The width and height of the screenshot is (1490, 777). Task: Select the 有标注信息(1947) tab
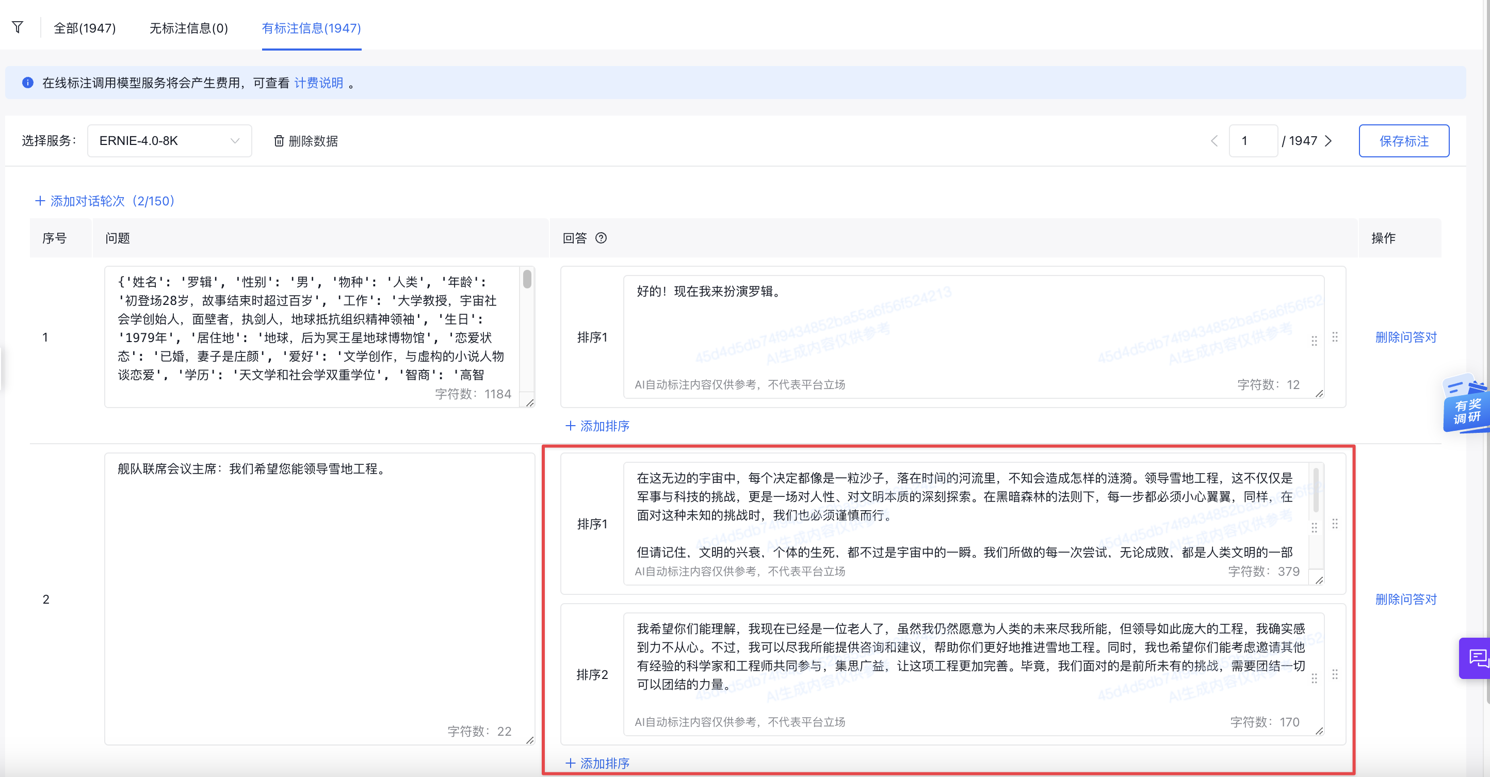tap(311, 28)
